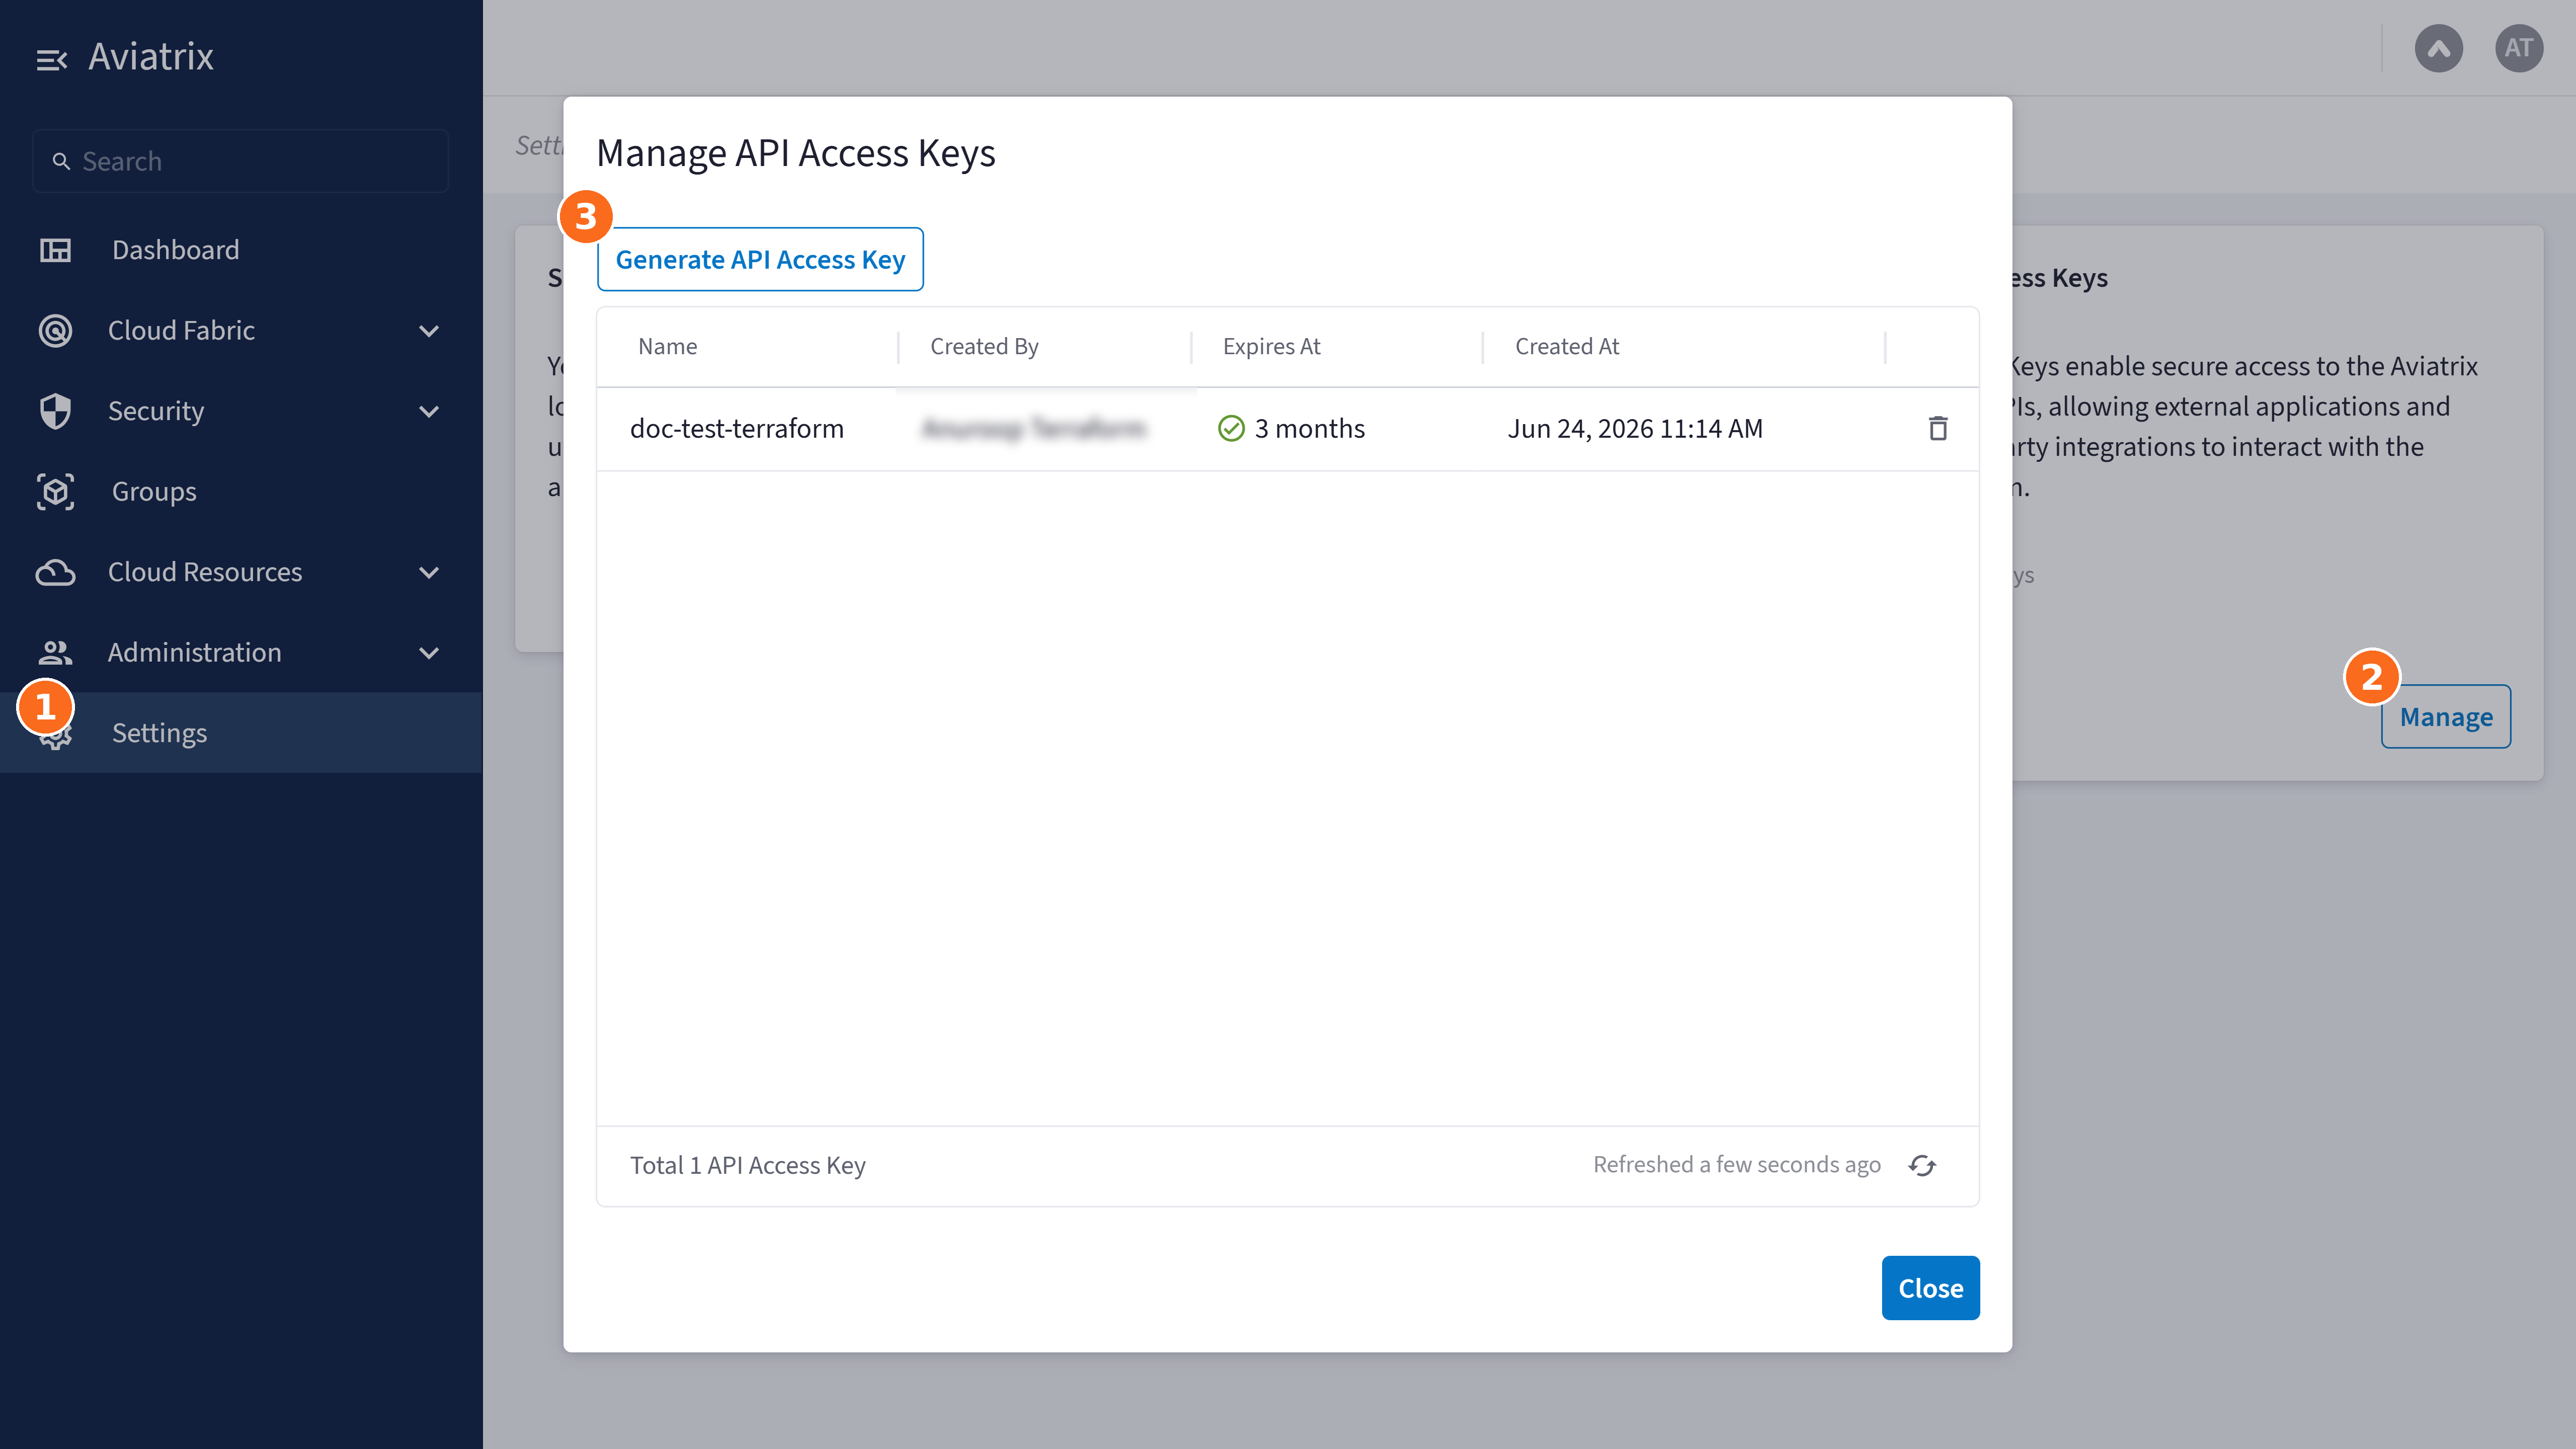This screenshot has height=1449, width=2576.
Task: Click the search magnifier icon
Action: coord(61,161)
